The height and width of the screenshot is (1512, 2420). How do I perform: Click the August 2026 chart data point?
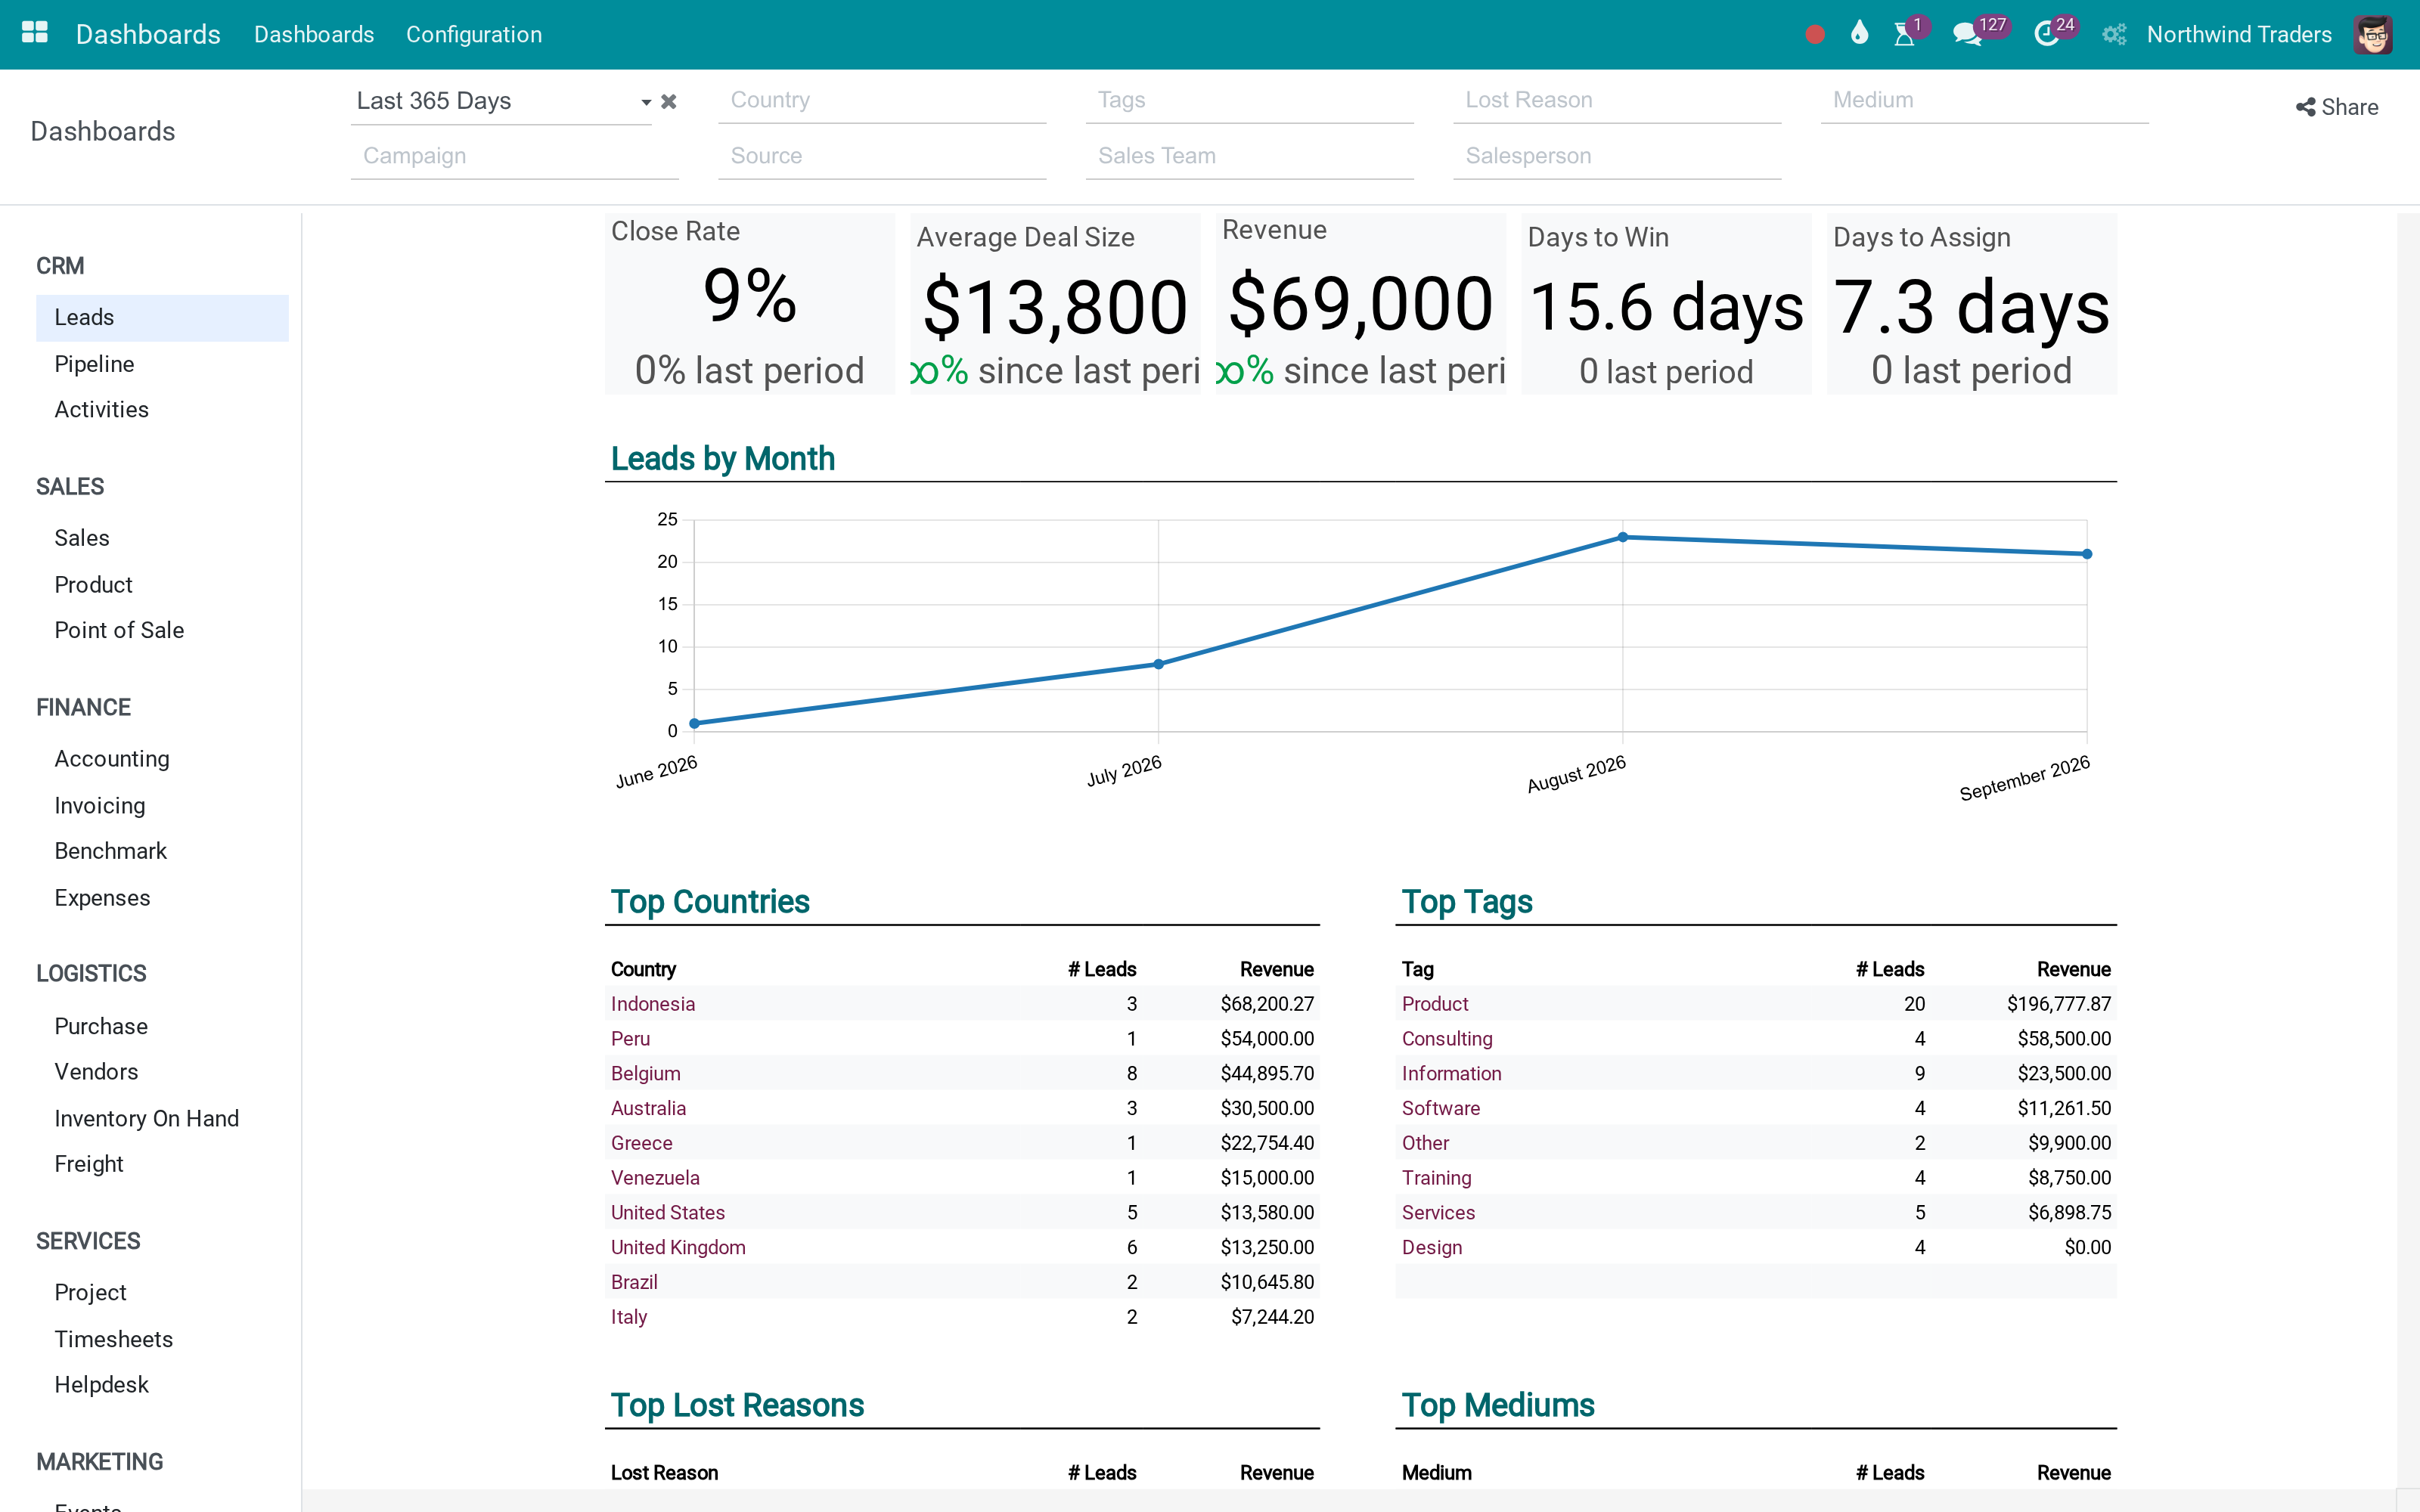pos(1623,537)
